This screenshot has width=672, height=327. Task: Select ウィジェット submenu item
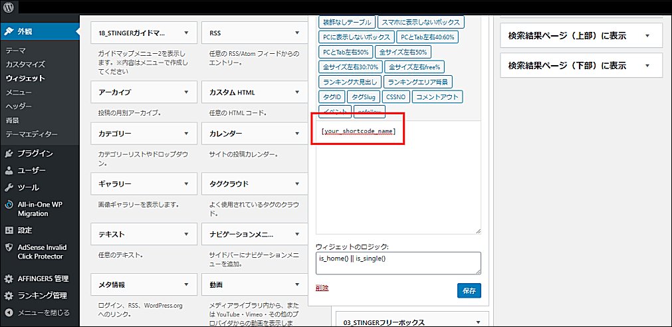pos(25,78)
